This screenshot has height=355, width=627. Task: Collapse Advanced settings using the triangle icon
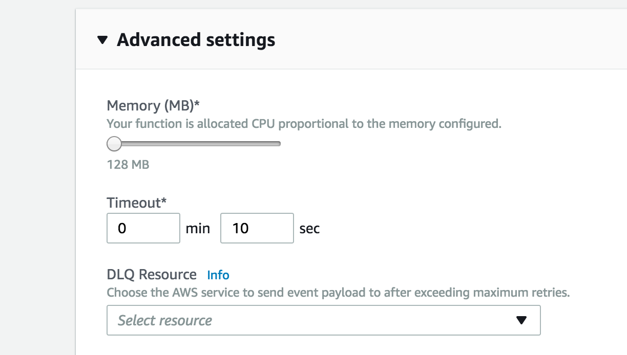(102, 40)
